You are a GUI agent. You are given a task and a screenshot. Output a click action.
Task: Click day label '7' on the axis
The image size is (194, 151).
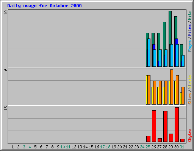[x=47, y=147]
